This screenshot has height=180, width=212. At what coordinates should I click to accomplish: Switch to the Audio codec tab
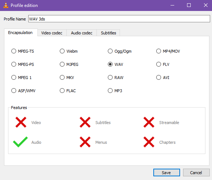tap(81, 33)
